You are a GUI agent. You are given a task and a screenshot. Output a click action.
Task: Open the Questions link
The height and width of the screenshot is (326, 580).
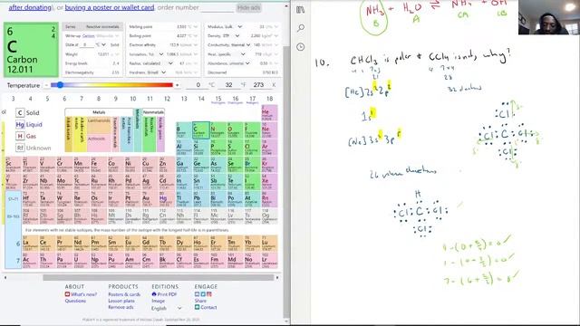point(75,301)
